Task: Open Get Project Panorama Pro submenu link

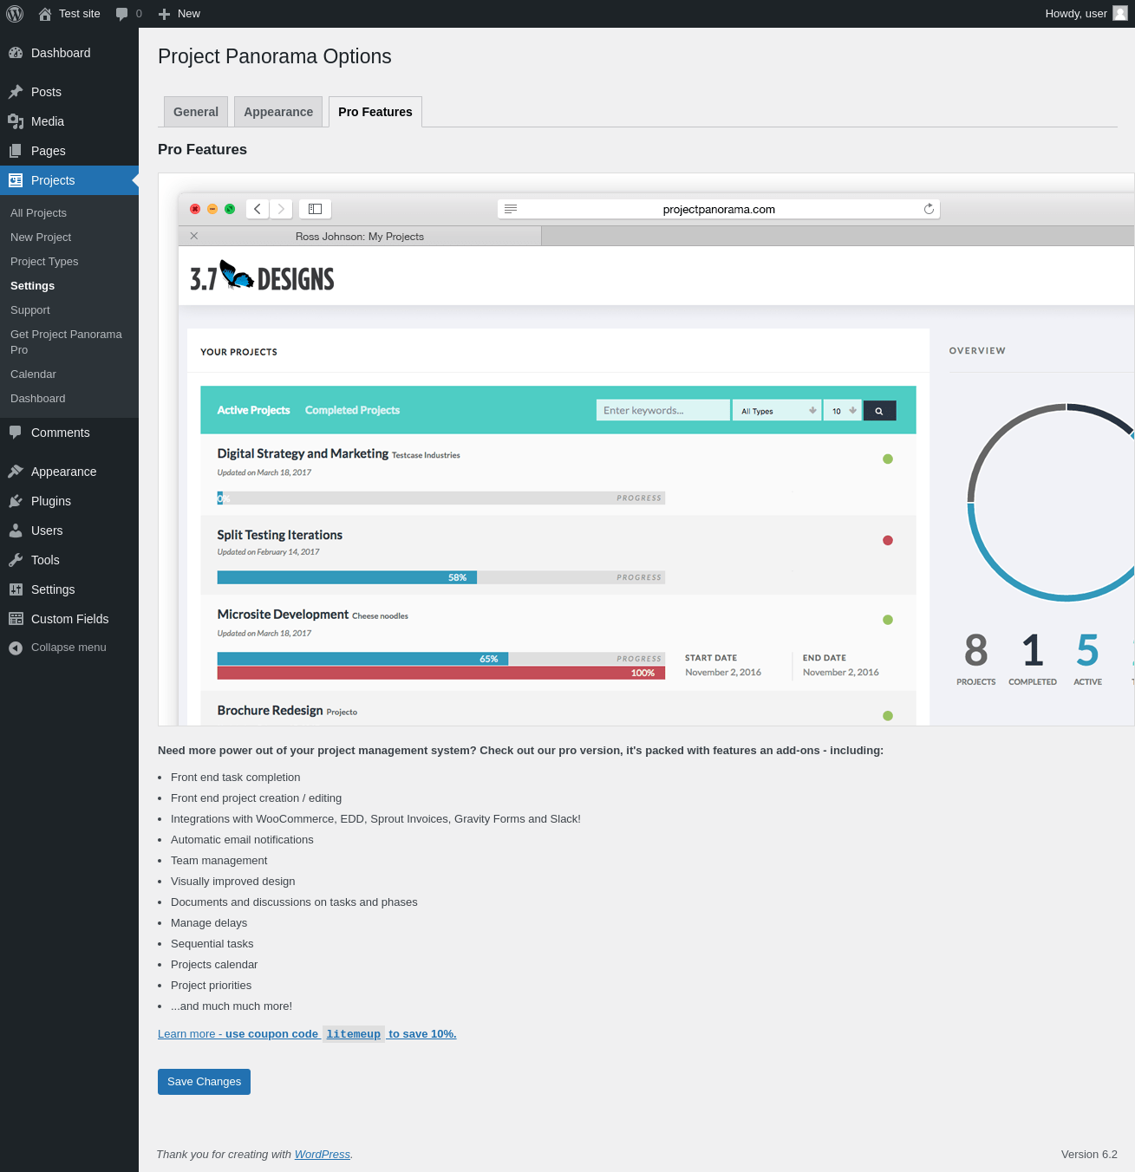Action: point(66,342)
